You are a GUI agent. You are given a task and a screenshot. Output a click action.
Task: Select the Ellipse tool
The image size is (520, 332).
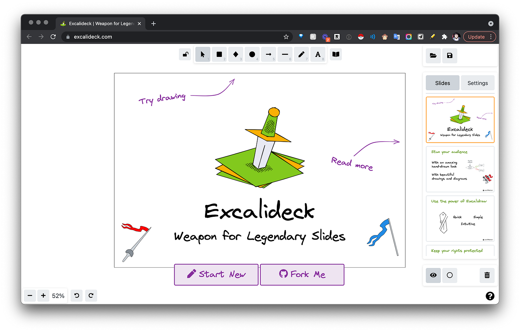(252, 54)
